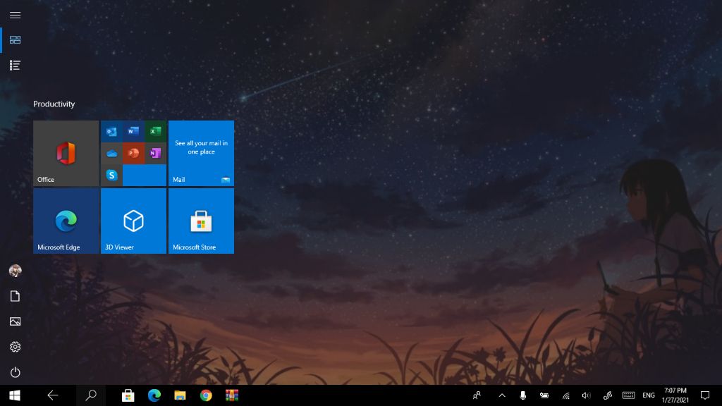The image size is (722, 406).
Task: Open Settings gear in the Start sidebar
Action: [x=16, y=347]
